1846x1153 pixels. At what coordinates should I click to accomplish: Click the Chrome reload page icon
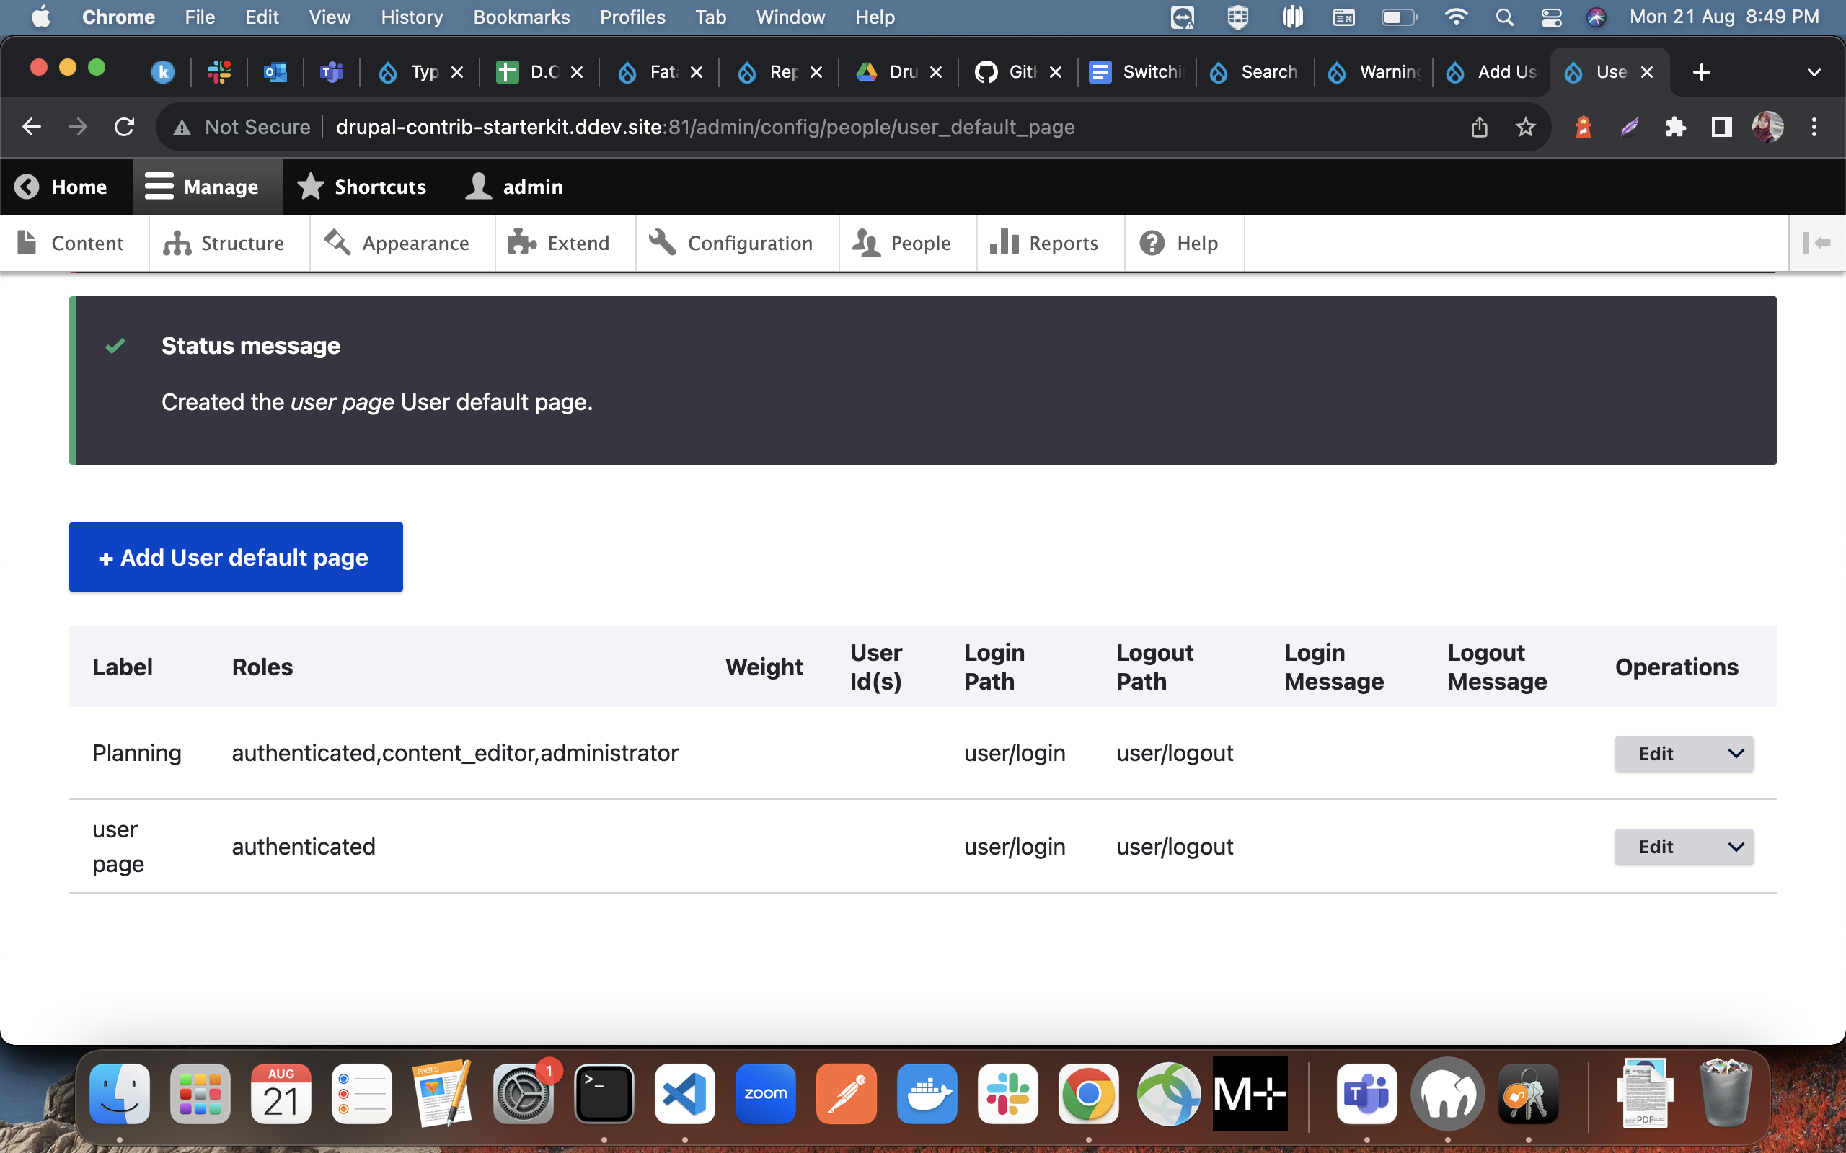pos(124,127)
